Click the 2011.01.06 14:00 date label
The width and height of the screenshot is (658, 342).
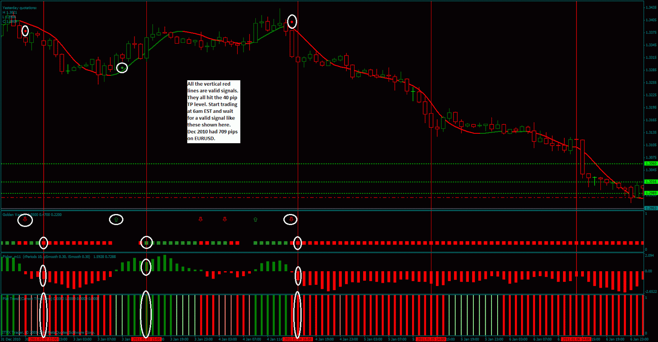coord(576,340)
